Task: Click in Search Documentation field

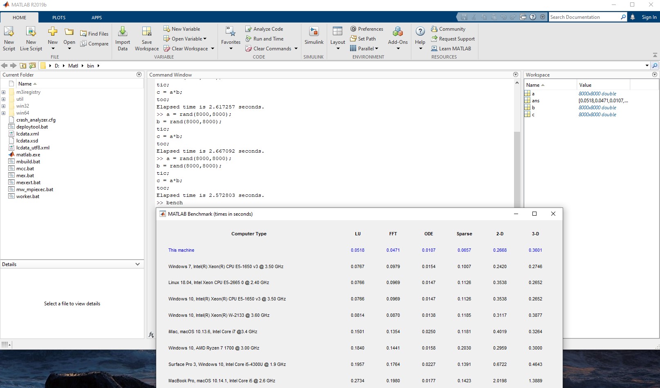Action: pyautogui.click(x=584, y=17)
